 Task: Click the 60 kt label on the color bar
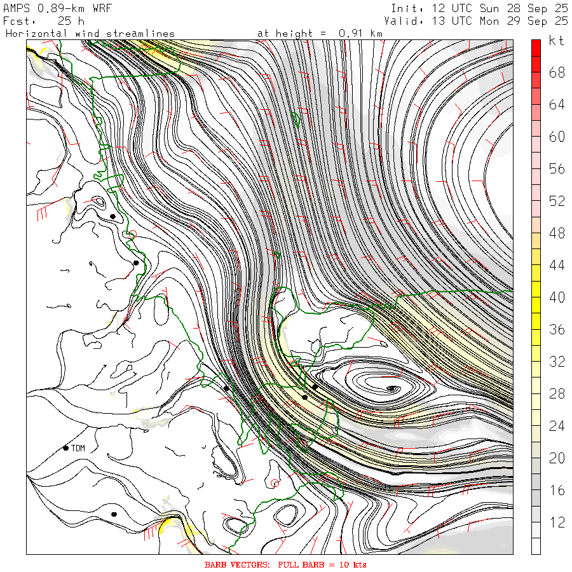click(557, 137)
